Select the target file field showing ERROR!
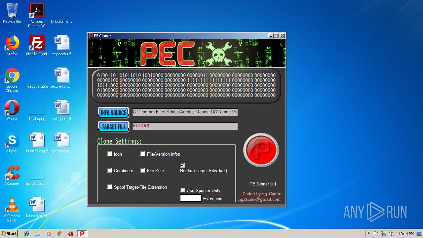 pos(185,126)
